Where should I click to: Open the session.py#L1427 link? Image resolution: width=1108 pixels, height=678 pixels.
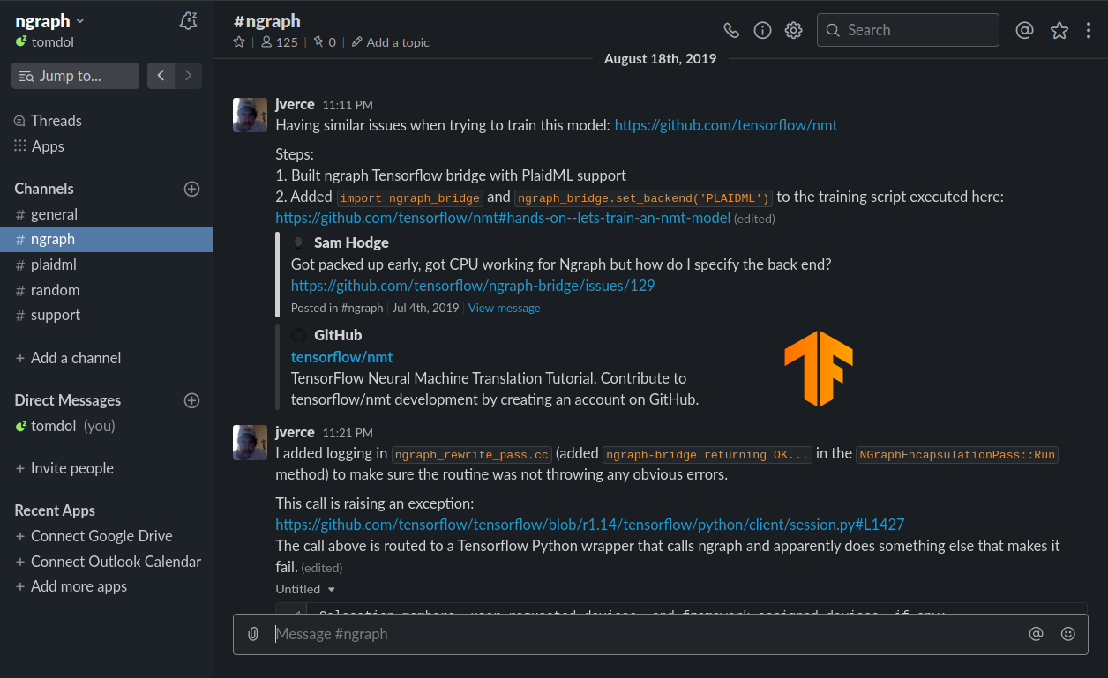click(590, 525)
